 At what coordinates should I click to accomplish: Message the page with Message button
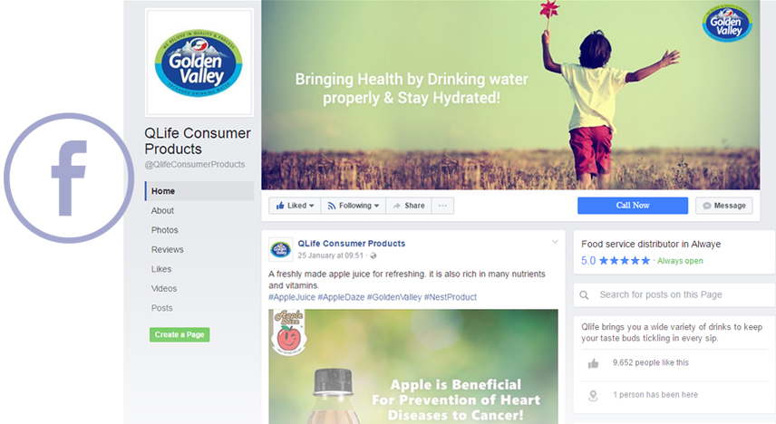point(724,206)
